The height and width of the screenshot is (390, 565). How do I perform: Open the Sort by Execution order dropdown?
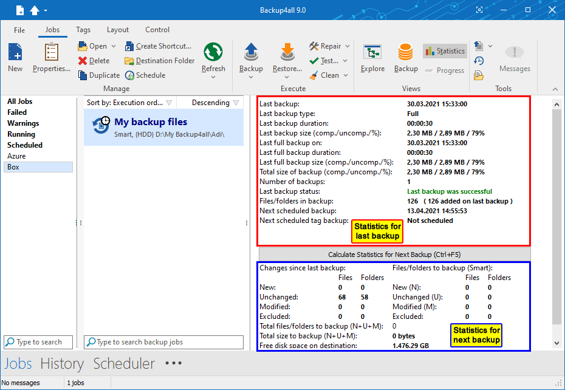click(x=129, y=103)
